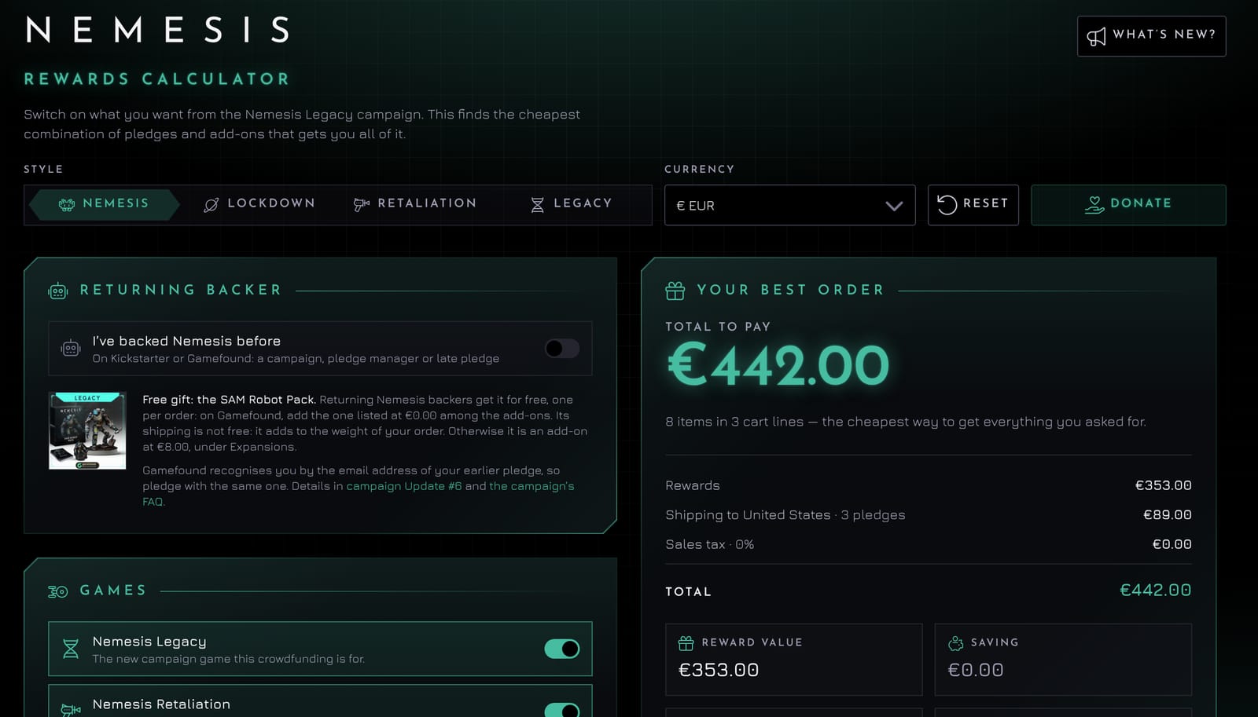Image resolution: width=1258 pixels, height=717 pixels.
Task: Select the Nemesis style tab
Action: click(104, 204)
